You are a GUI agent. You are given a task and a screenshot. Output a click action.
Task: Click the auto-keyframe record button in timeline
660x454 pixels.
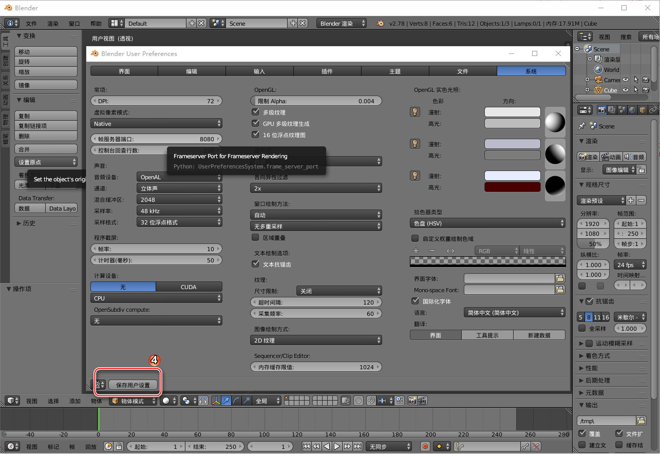pos(425,446)
